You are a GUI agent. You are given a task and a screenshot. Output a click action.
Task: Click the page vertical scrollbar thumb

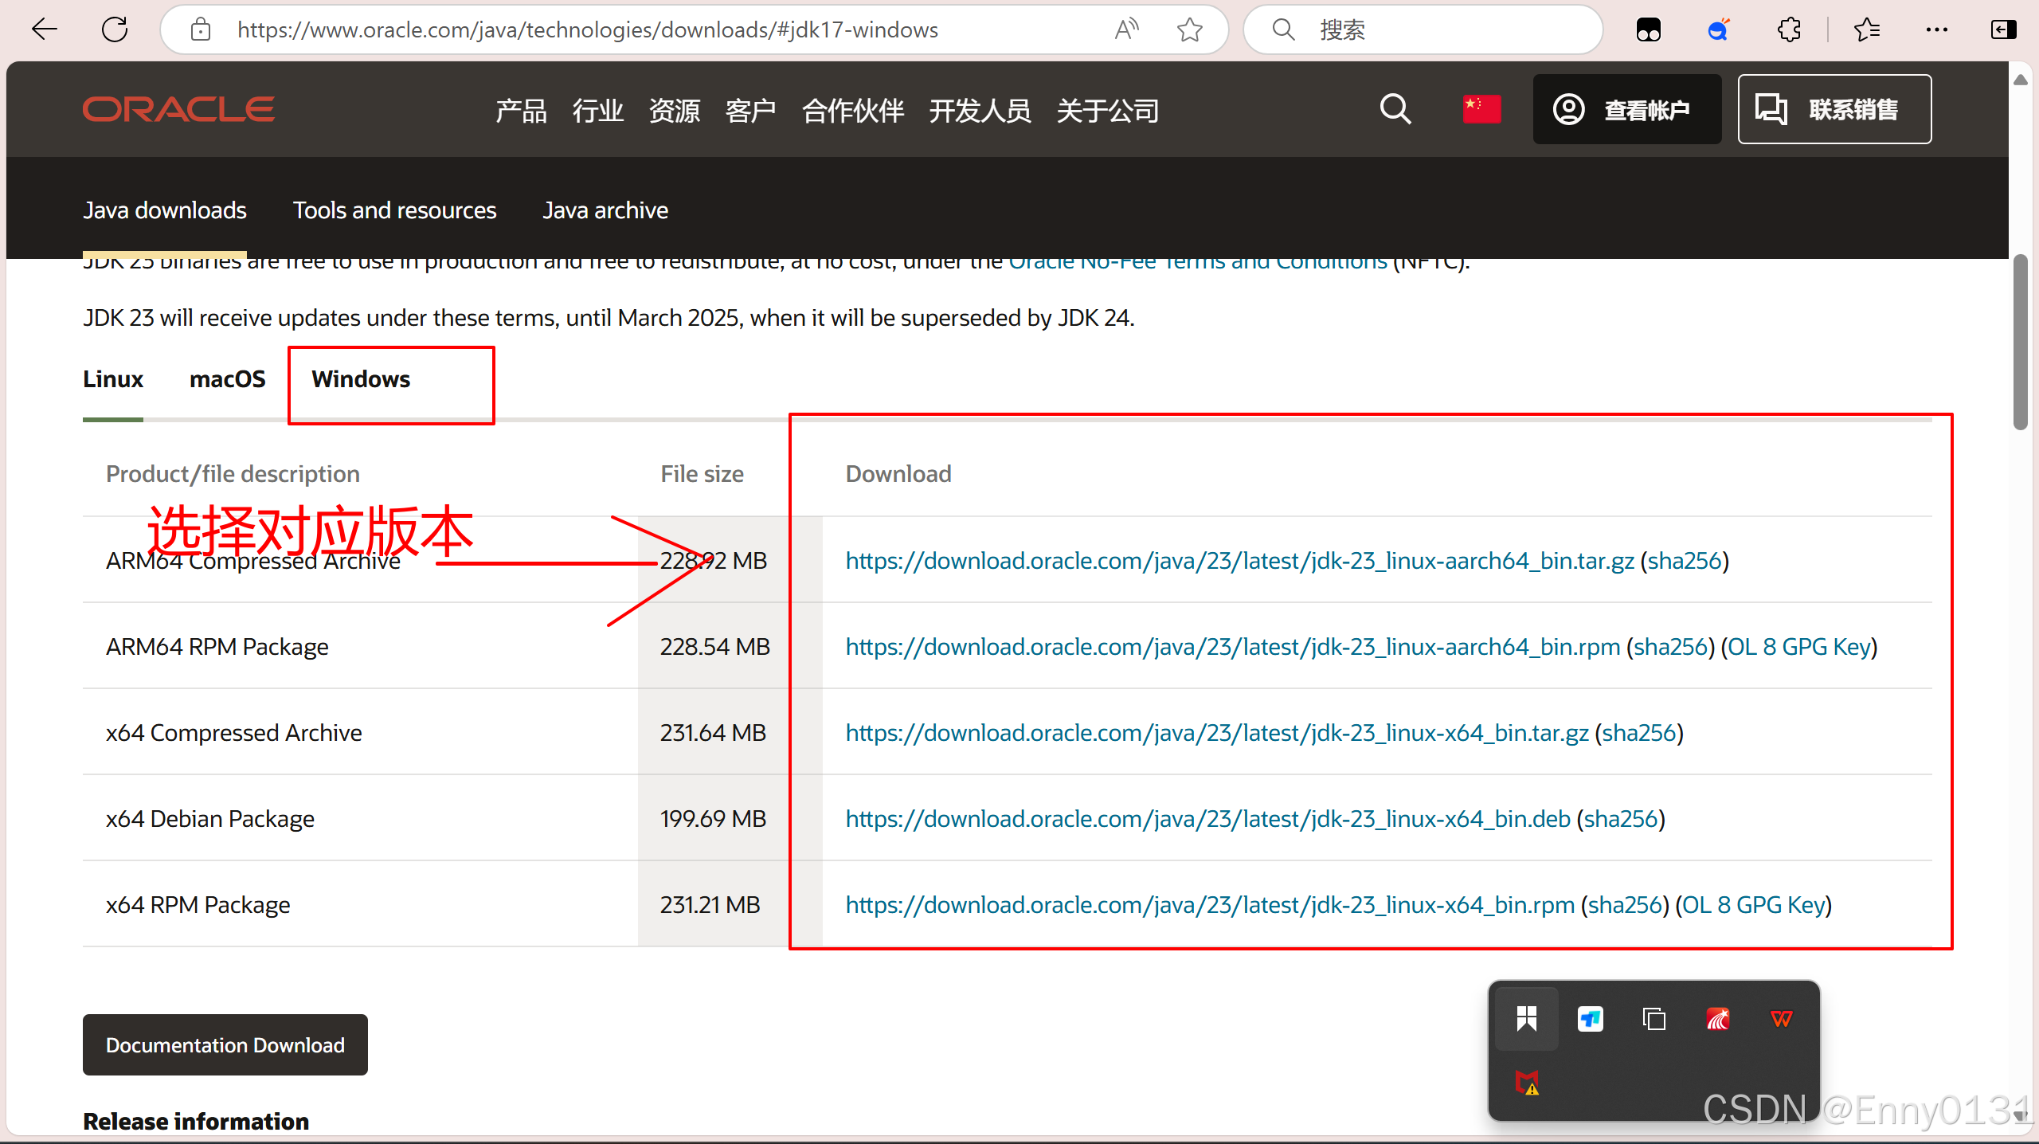[2020, 343]
